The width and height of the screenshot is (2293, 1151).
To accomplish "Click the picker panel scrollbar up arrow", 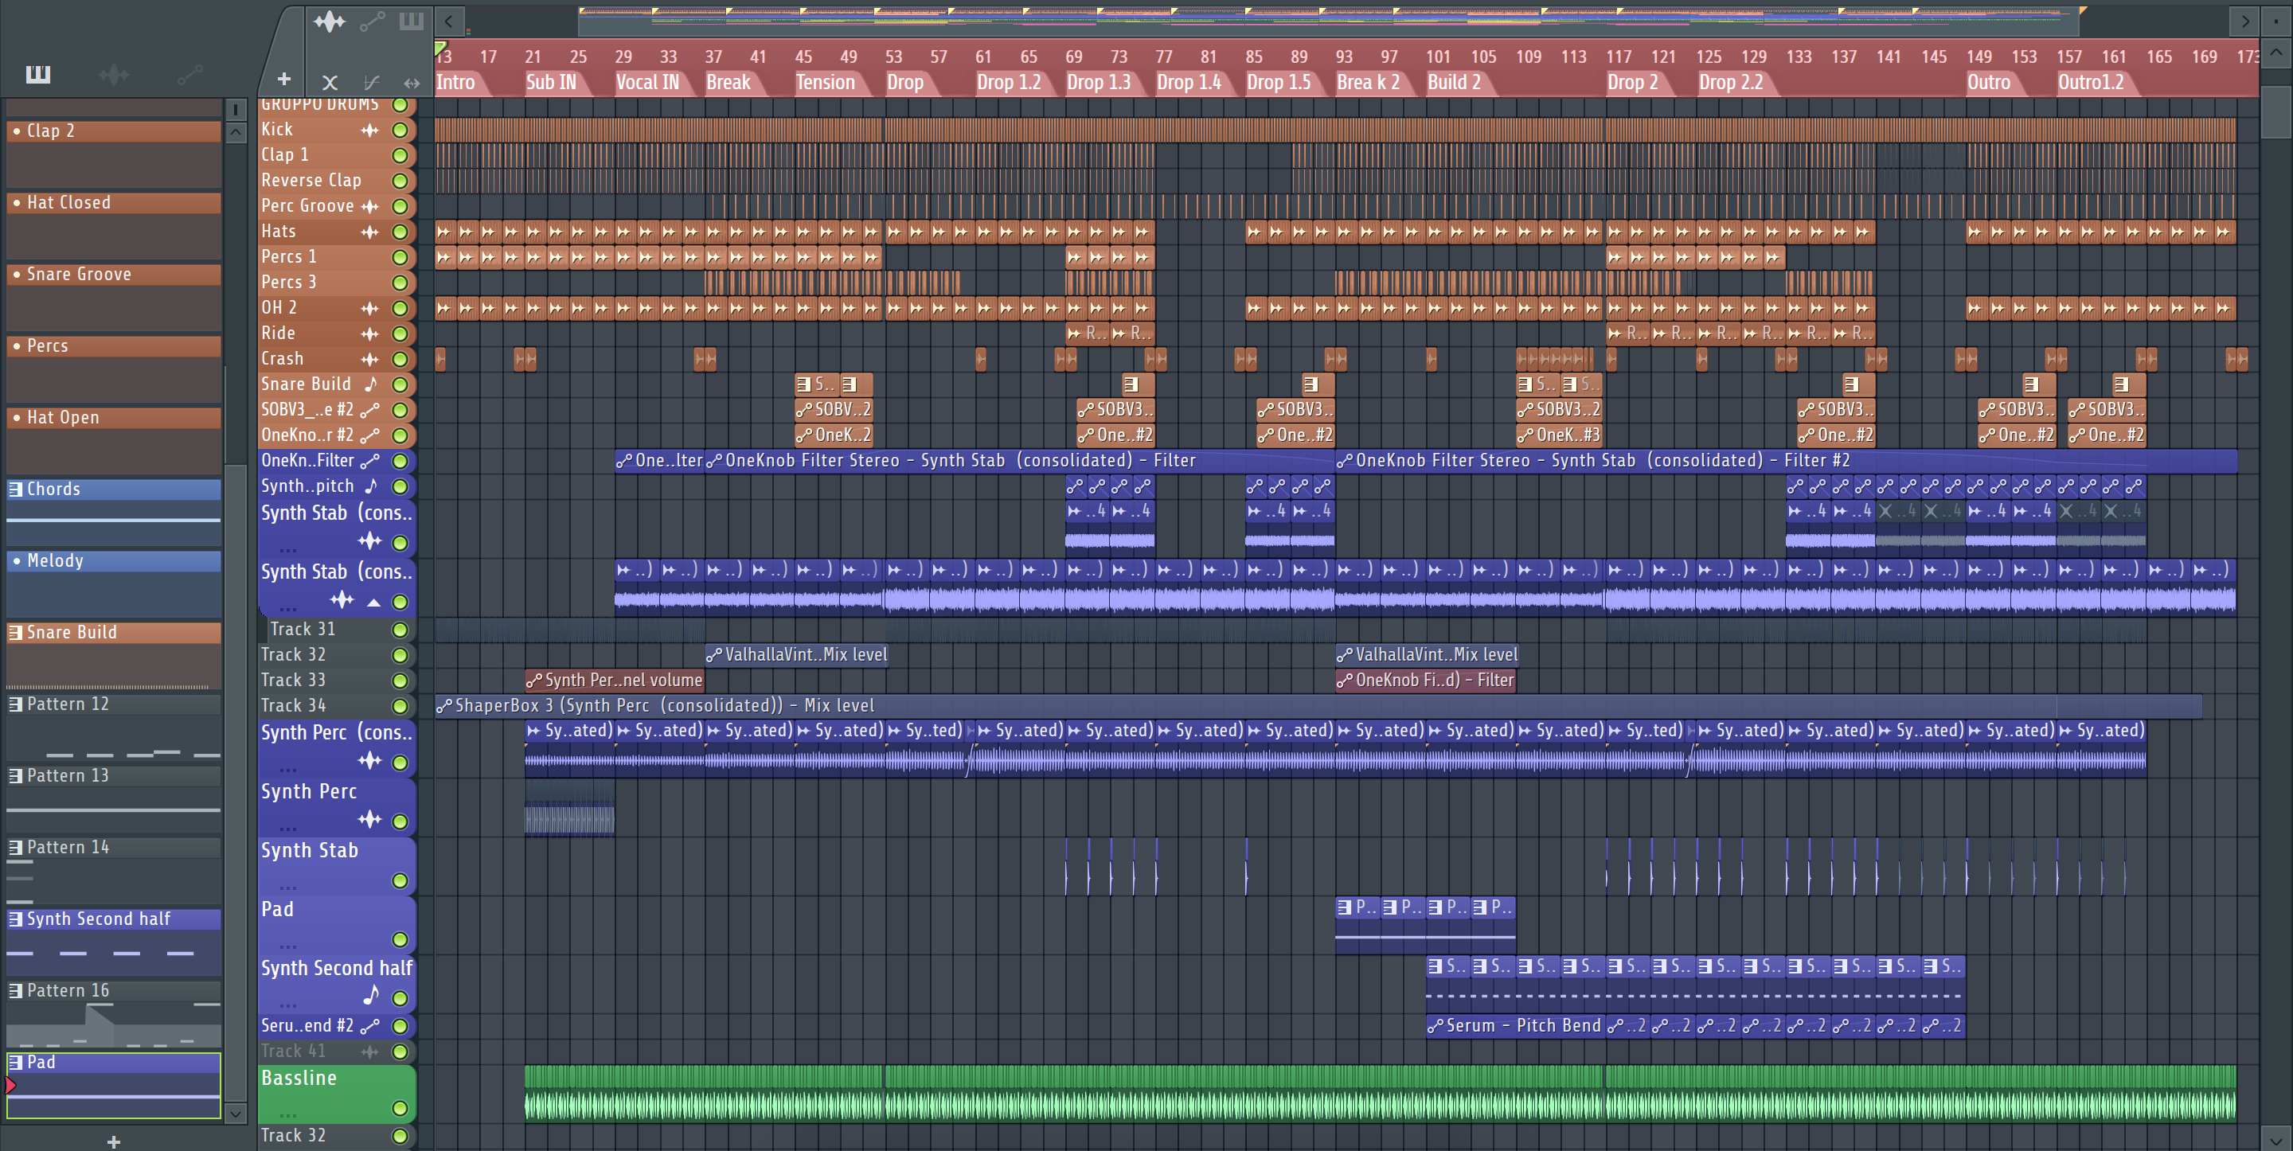I will click(236, 133).
